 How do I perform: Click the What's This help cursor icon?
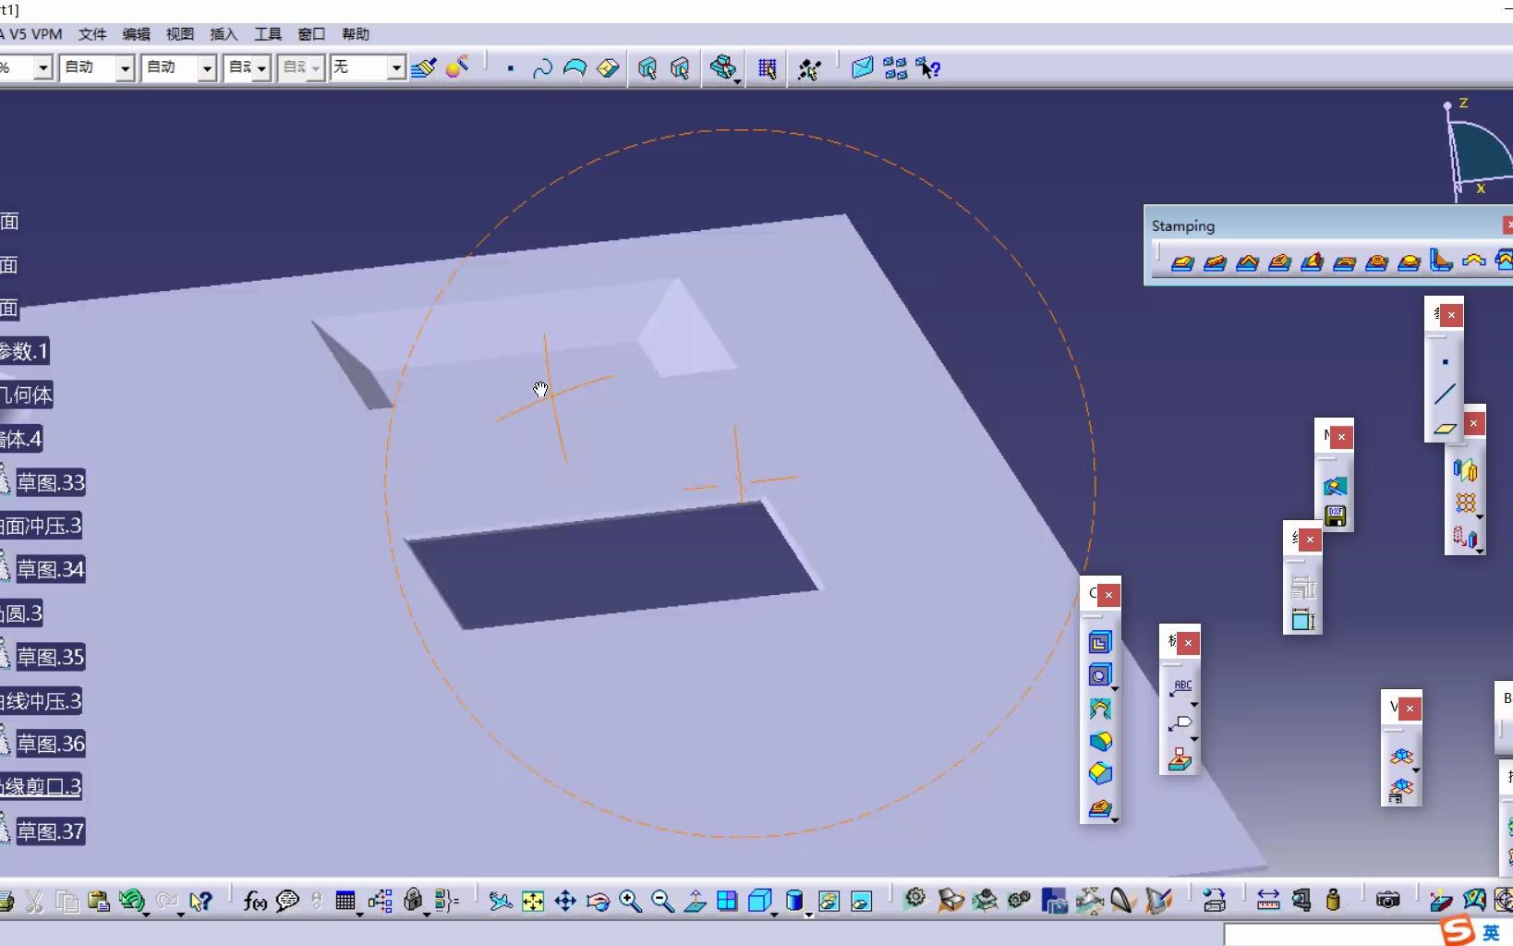(x=927, y=68)
